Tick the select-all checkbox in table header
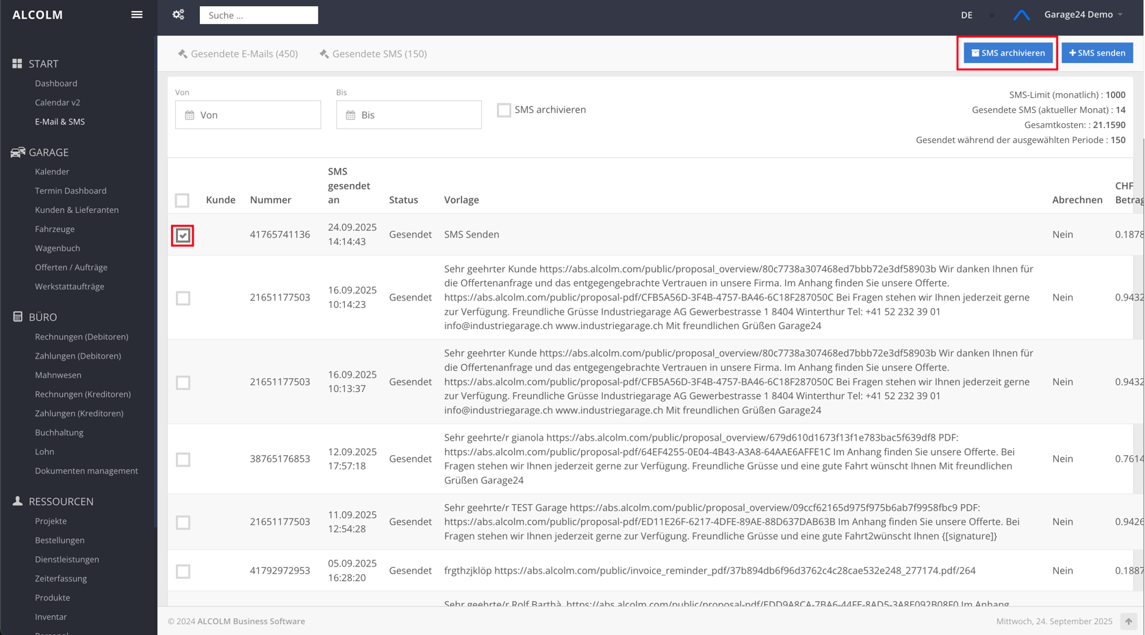Viewport: 1145px width, 635px height. [182, 200]
